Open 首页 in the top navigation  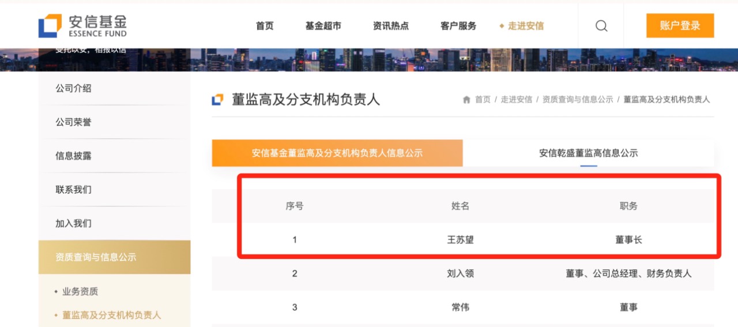[x=265, y=26]
